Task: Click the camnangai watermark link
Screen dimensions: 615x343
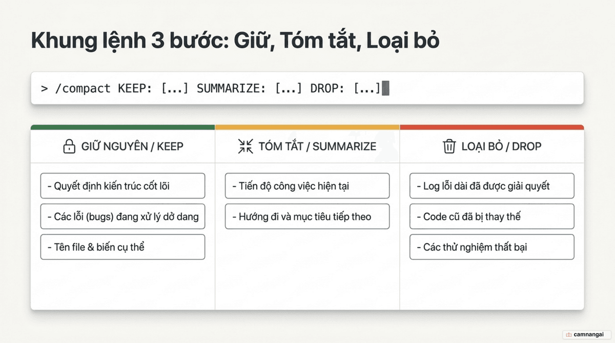Action: click(x=587, y=334)
